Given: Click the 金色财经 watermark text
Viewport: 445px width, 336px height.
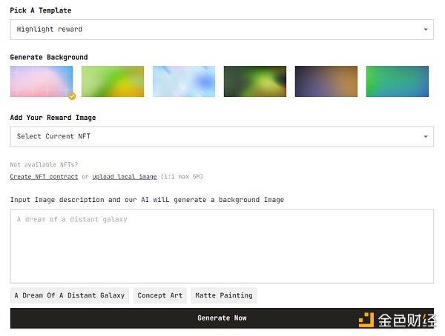Looking at the screenshot, I should 406,320.
